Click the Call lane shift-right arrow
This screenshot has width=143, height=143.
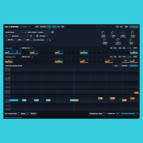tap(130, 48)
